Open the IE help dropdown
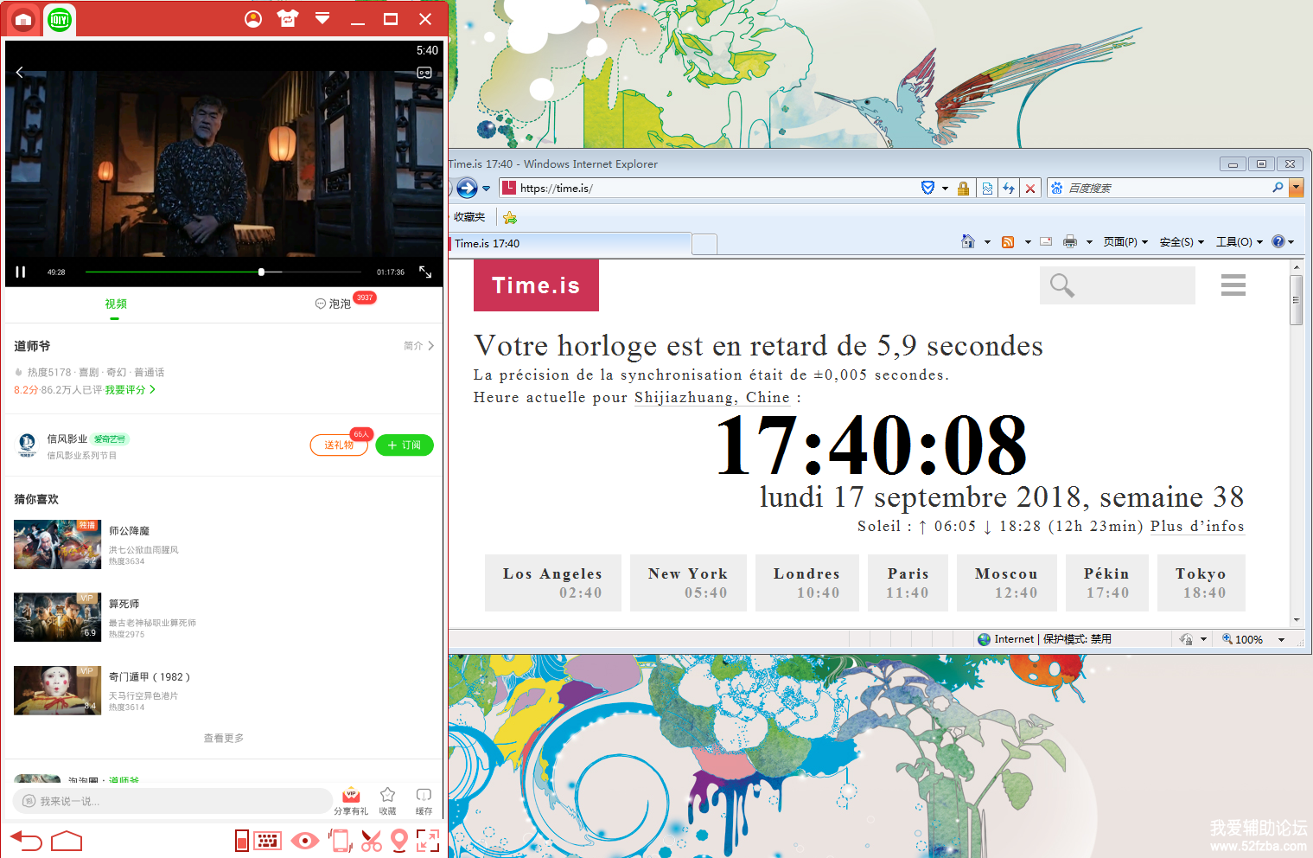Image resolution: width=1313 pixels, height=858 pixels. click(x=1283, y=242)
